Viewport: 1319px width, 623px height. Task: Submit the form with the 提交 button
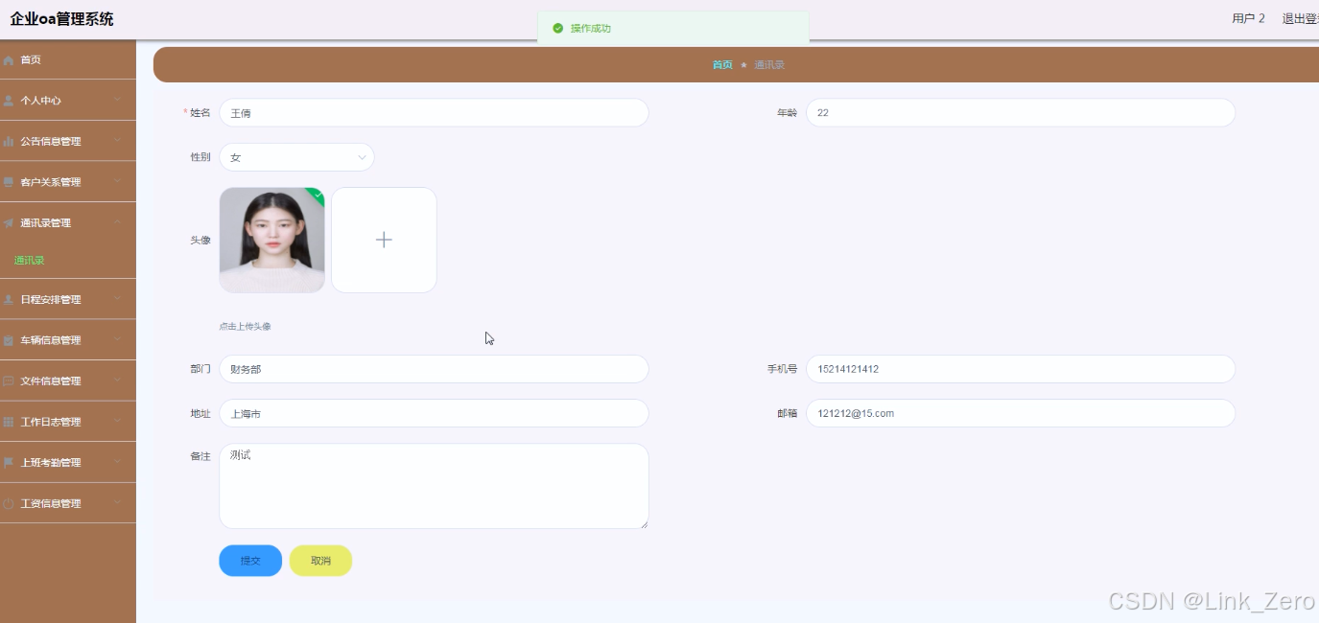point(249,560)
